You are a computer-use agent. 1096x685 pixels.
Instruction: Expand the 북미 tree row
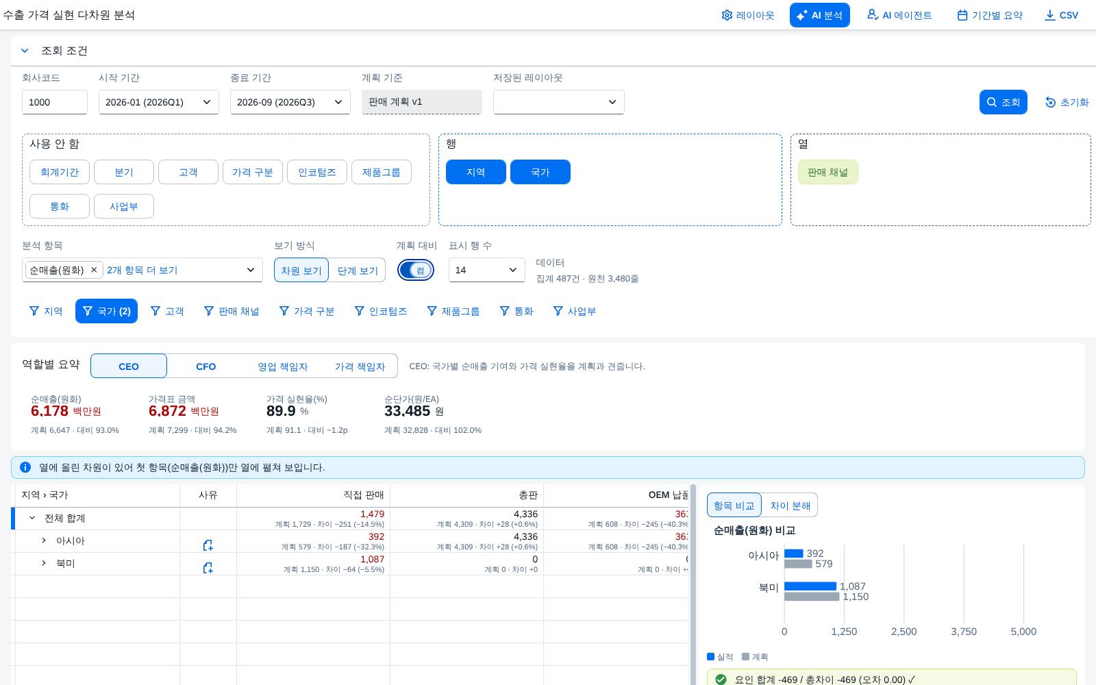tap(44, 563)
